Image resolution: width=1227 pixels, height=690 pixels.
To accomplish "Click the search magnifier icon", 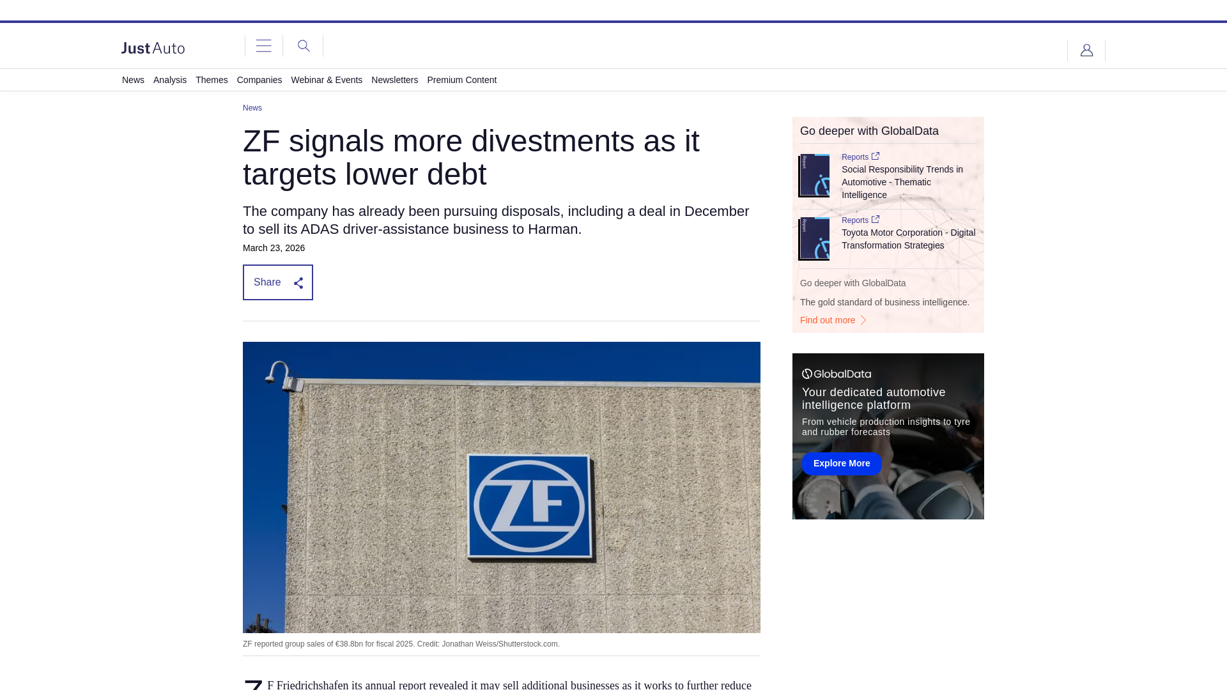I will (x=304, y=46).
